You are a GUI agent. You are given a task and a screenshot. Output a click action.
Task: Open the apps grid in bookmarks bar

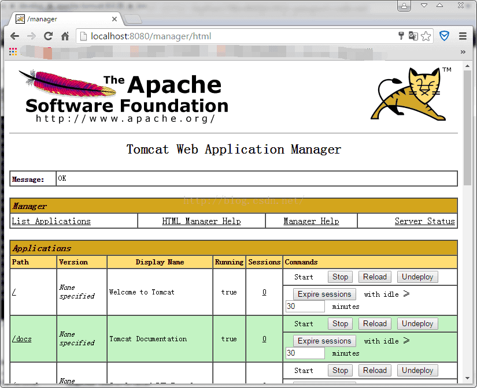13,51
